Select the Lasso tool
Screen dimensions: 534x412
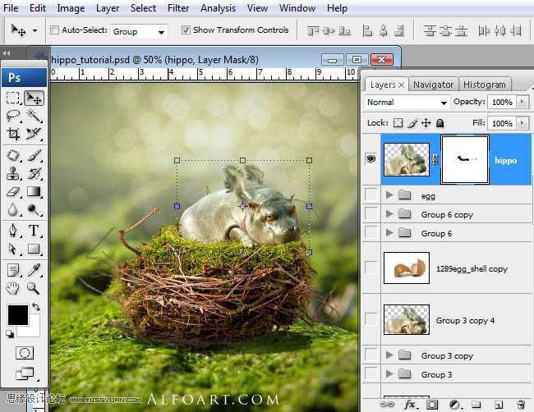(13, 116)
